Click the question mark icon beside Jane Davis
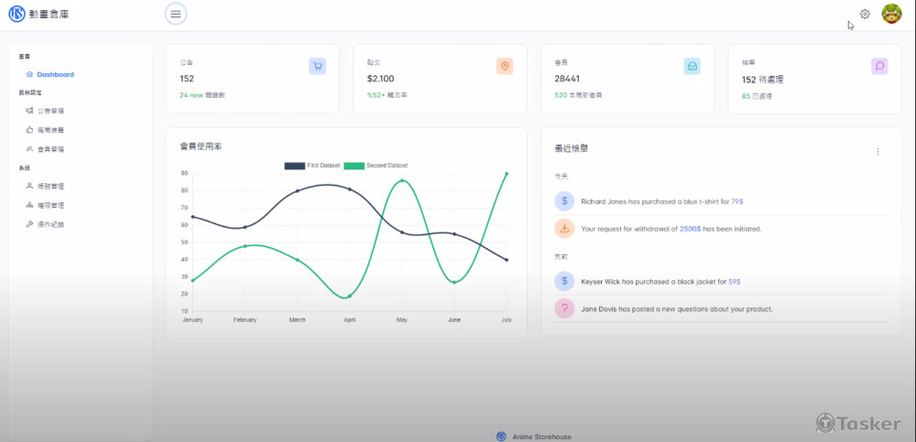 (564, 308)
